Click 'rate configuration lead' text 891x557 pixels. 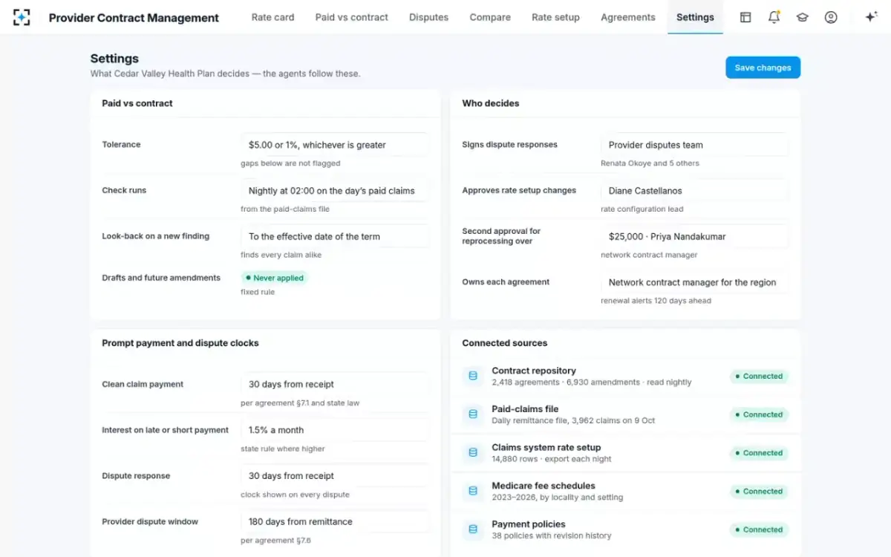click(642, 209)
